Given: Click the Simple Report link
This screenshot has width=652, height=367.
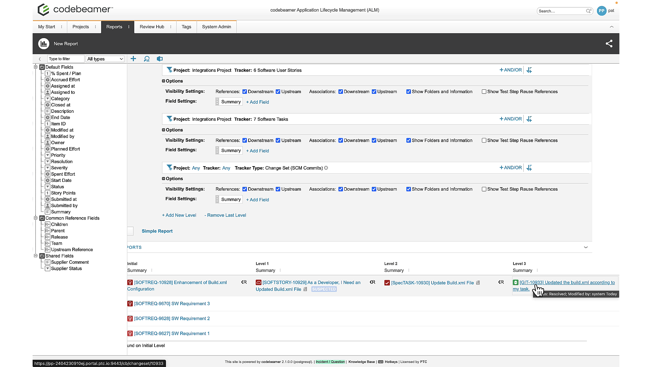Looking at the screenshot, I should click(157, 231).
